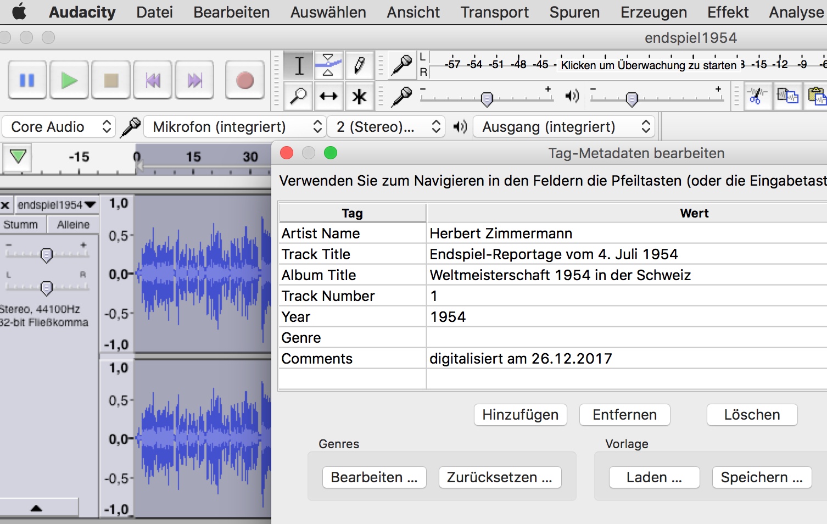Click the Artist Name value field
Screen dimensions: 827x524
(627, 233)
